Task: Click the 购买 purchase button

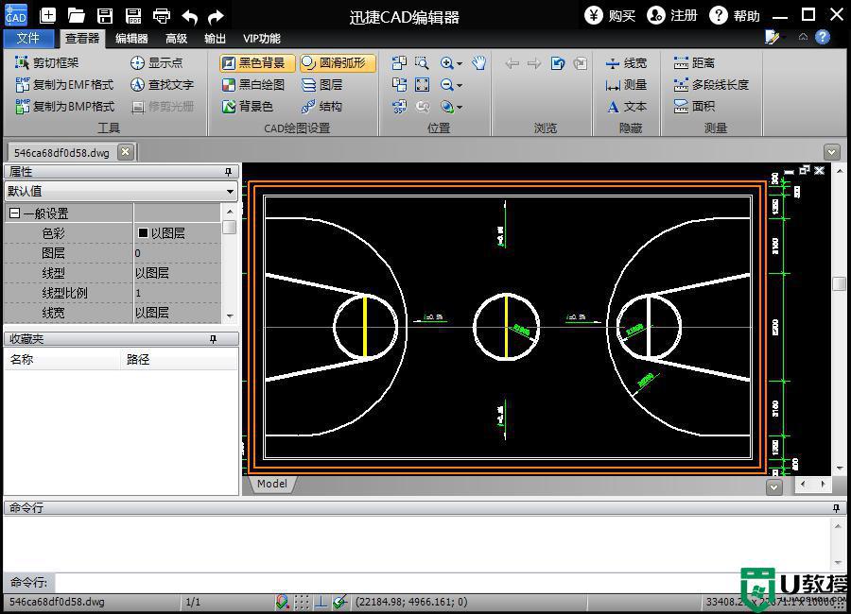Action: [611, 15]
